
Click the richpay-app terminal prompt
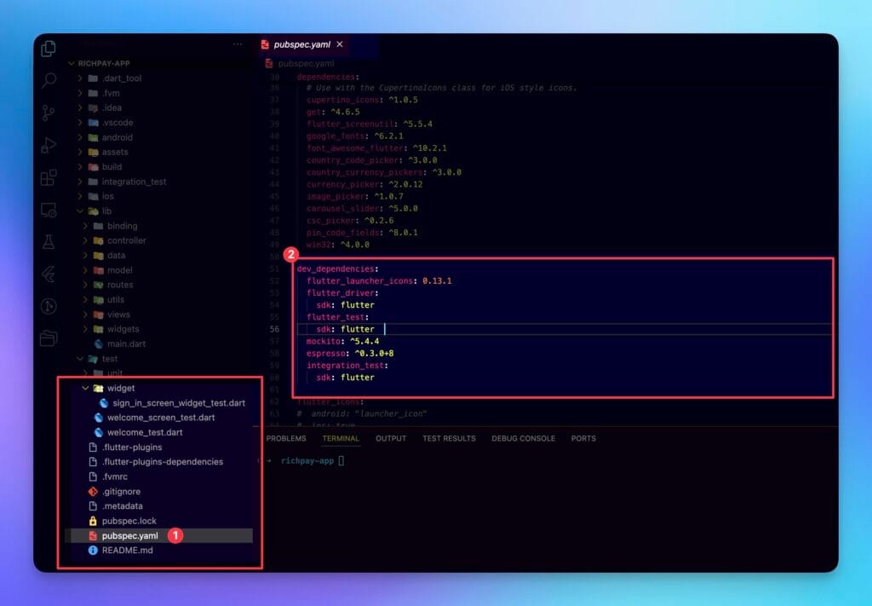tap(307, 461)
